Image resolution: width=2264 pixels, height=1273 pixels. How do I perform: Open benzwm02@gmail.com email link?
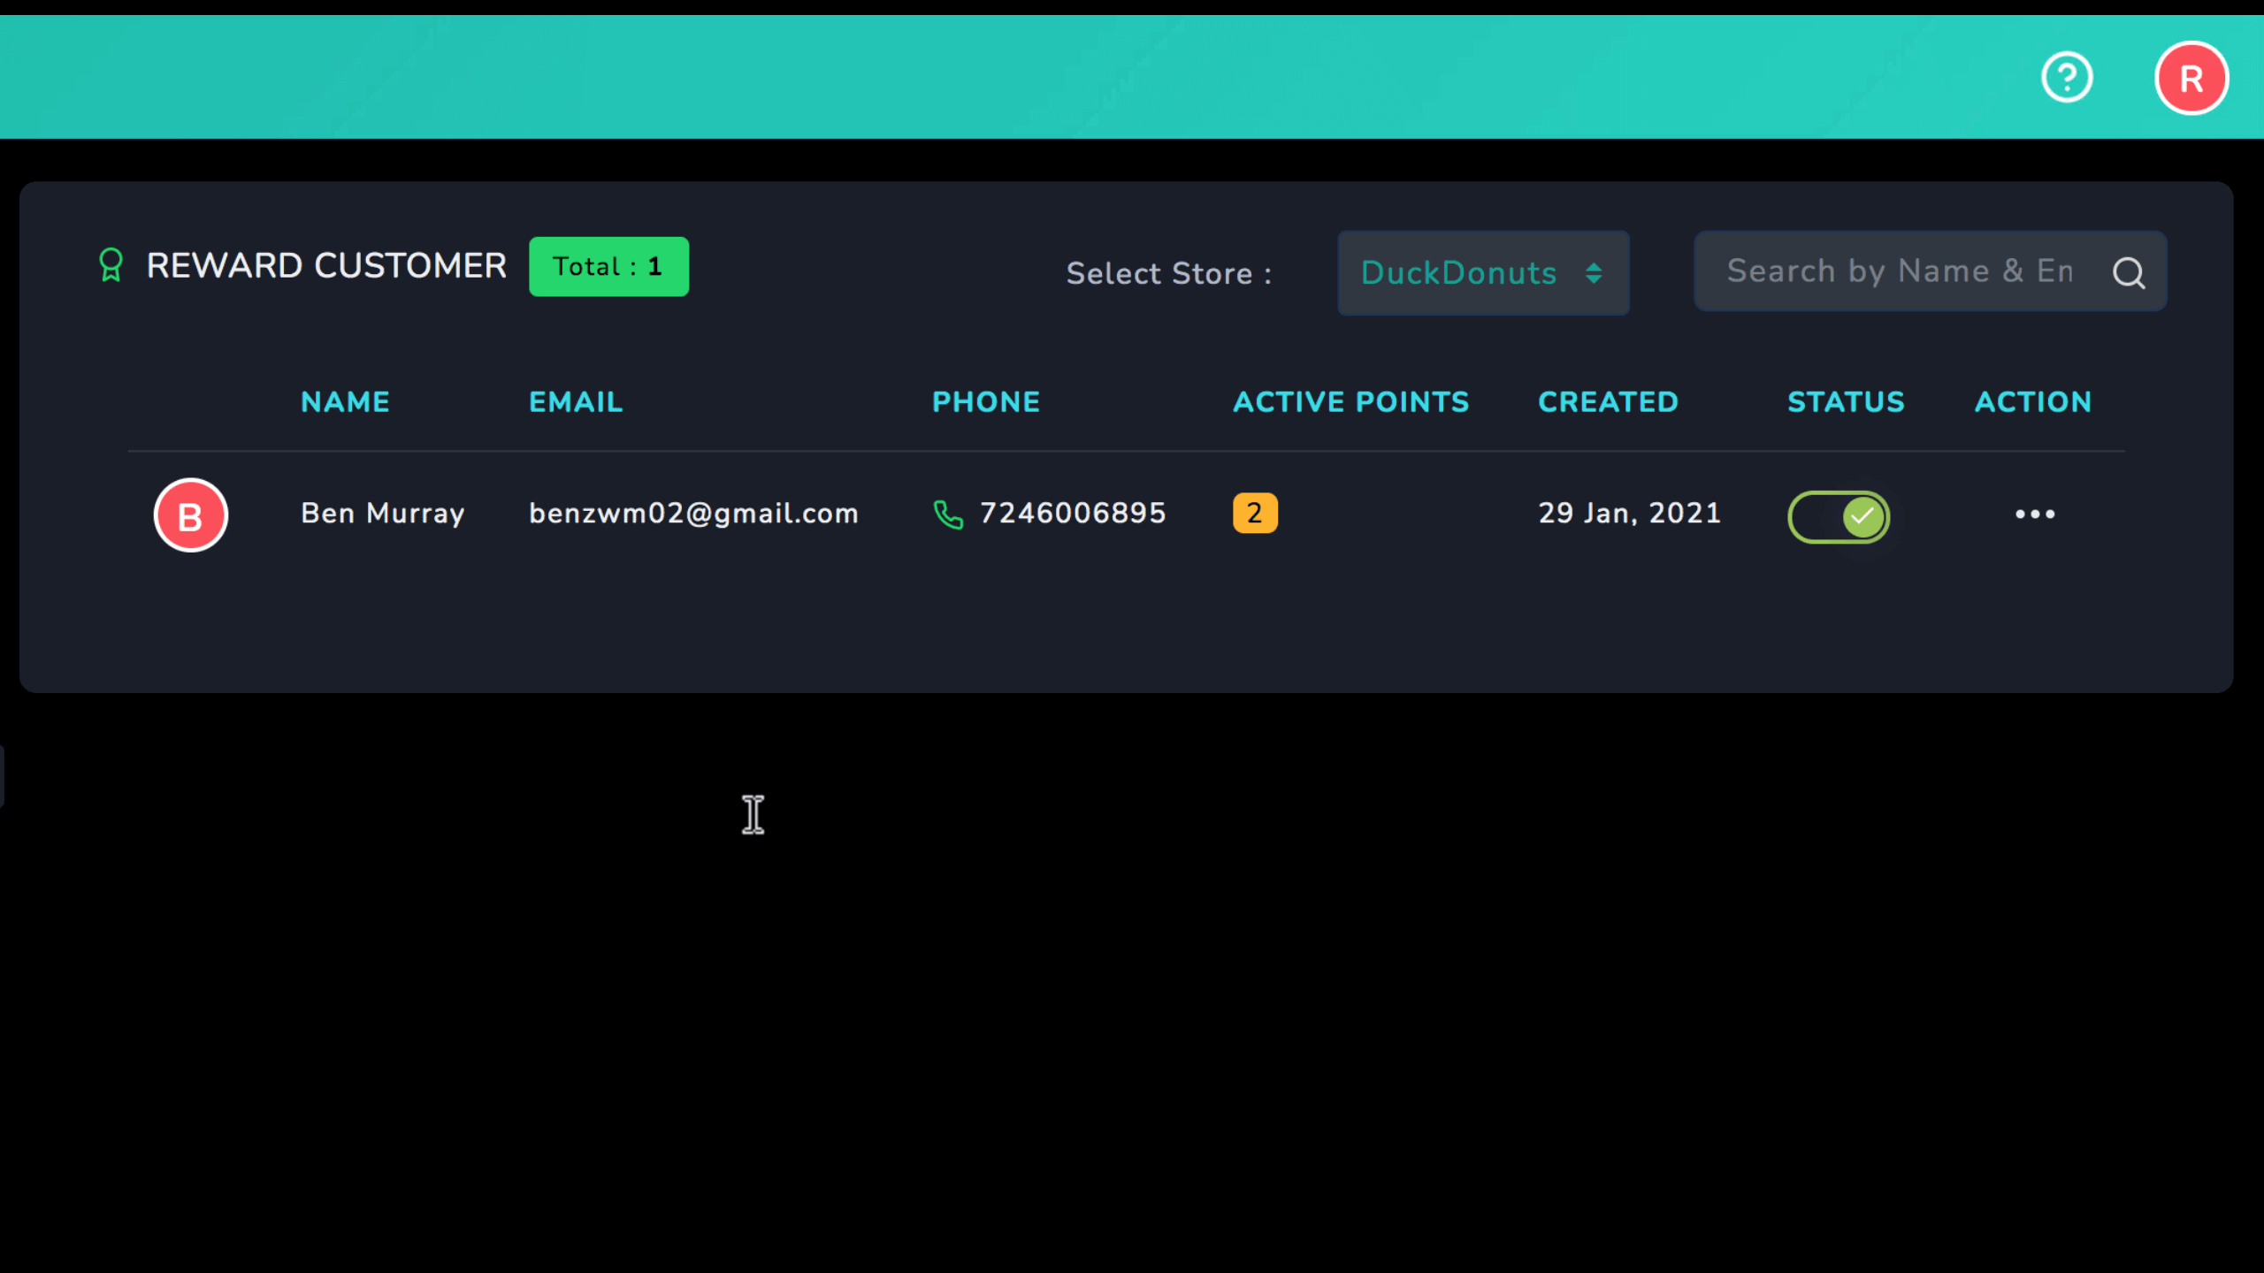(x=693, y=514)
